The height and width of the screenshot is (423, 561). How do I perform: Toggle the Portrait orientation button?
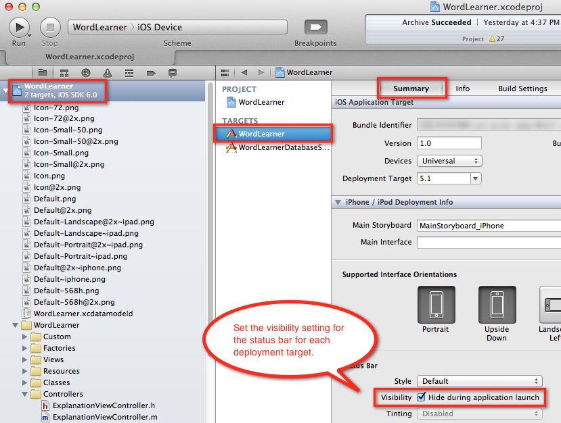(436, 304)
